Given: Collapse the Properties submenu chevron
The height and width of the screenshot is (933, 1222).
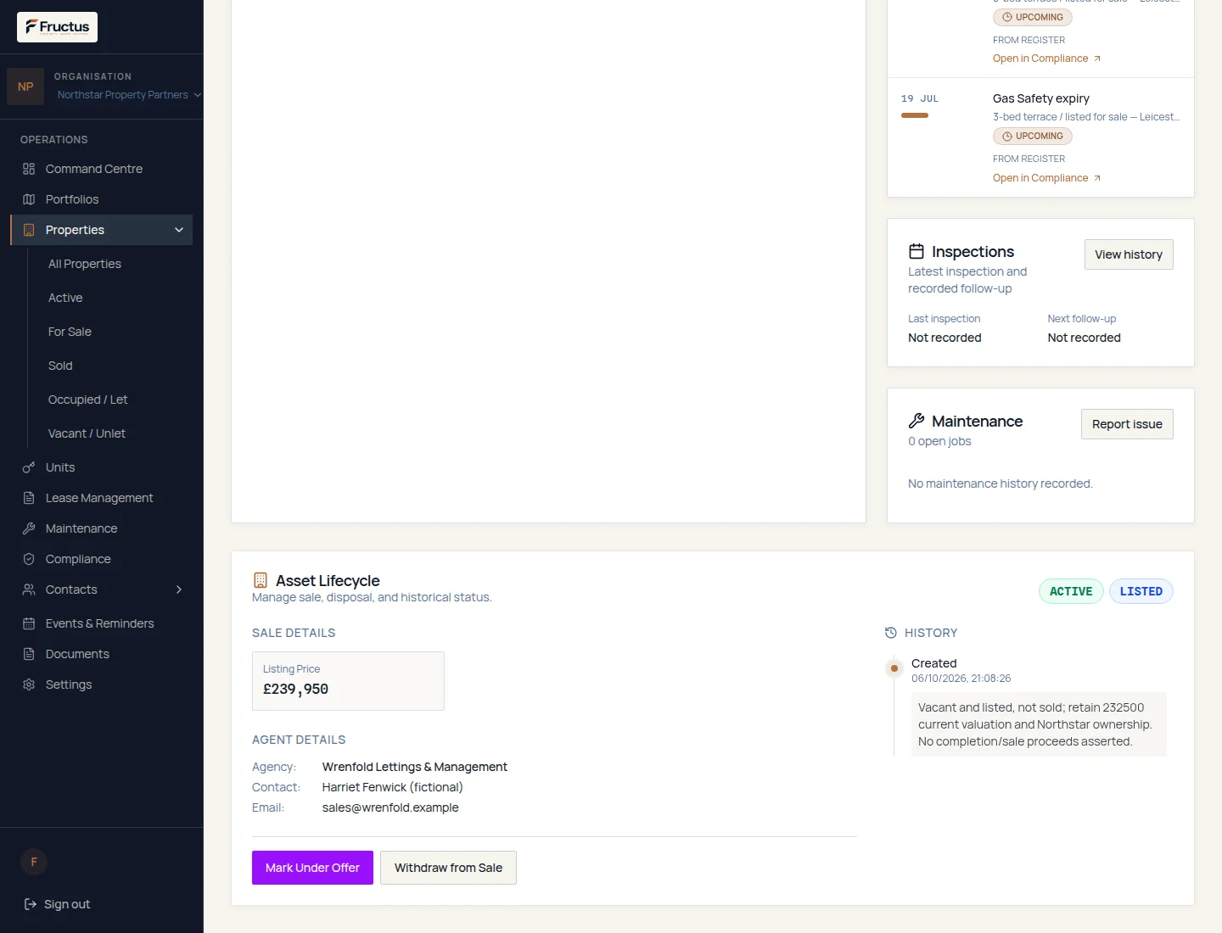Looking at the screenshot, I should point(179,230).
